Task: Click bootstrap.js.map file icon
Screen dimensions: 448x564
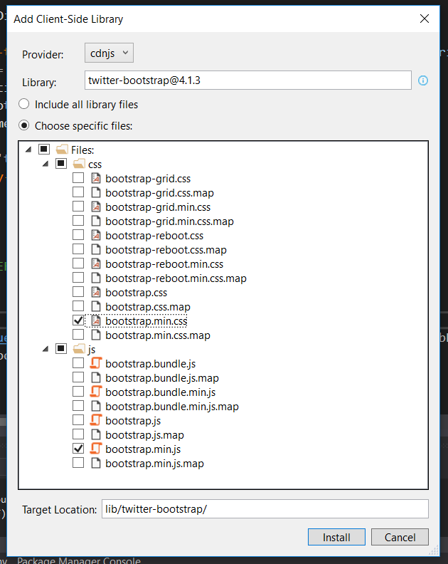Action: coord(95,434)
